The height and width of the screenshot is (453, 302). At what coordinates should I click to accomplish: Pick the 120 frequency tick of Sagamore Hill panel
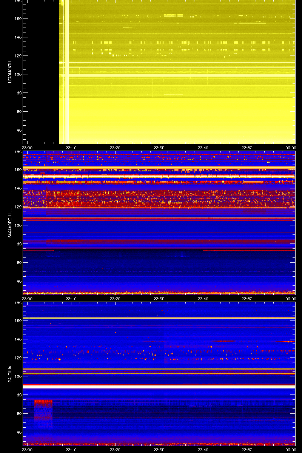18,207
